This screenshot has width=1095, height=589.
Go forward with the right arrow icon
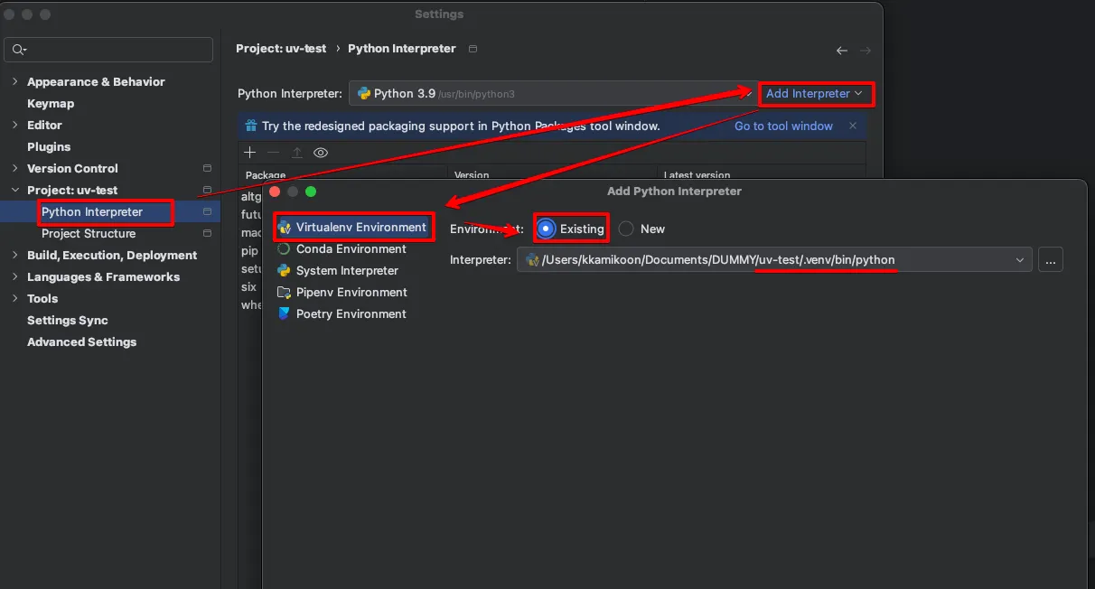(x=866, y=51)
